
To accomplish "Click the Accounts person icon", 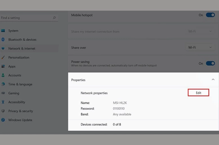I will coord(3,75).
